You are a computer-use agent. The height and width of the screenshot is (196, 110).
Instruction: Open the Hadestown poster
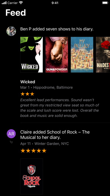tap(103, 55)
